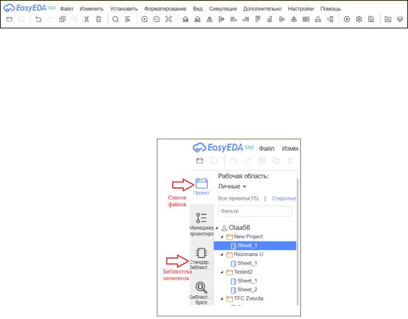Click the magnifier search icon in the wide top toolbar
This screenshot has width=408, height=319.
pos(115,19)
